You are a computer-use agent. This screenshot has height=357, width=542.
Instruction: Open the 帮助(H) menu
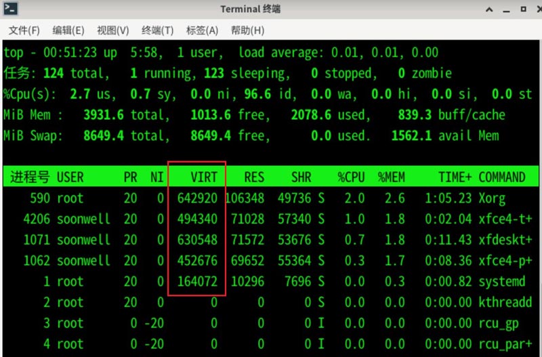[247, 30]
